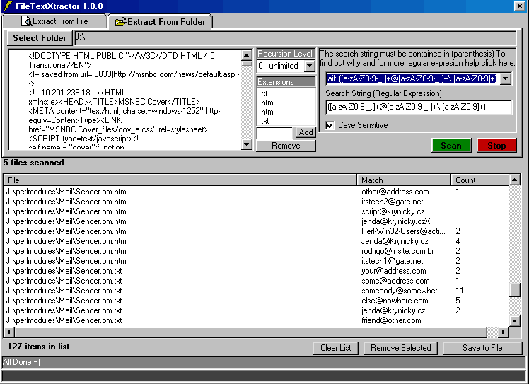Click the Clear List button

[335, 348]
